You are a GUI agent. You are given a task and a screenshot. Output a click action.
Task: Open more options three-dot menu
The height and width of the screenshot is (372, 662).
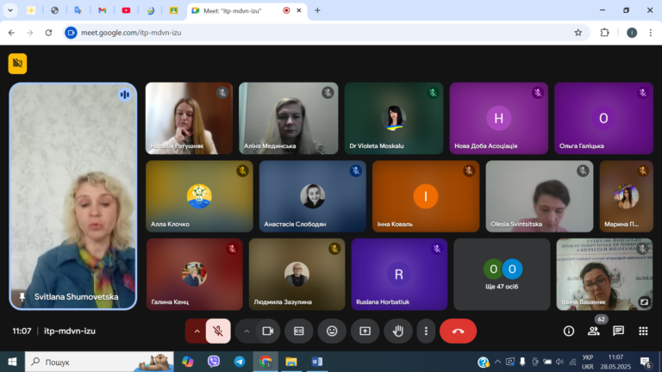click(426, 331)
